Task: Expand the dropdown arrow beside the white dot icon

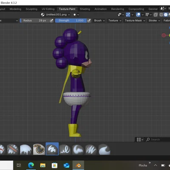Action: [x=78, y=15]
